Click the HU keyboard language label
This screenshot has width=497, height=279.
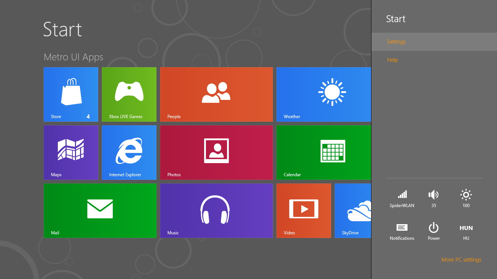pos(466,238)
